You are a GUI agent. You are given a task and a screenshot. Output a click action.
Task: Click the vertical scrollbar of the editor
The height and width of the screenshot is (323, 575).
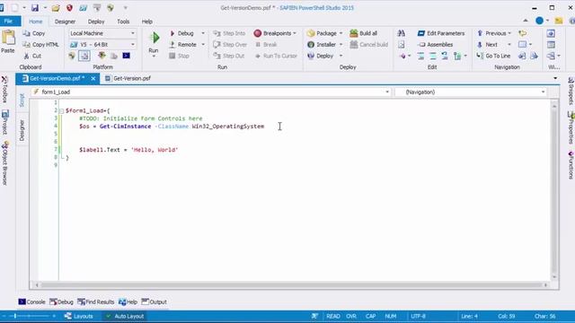click(x=554, y=190)
